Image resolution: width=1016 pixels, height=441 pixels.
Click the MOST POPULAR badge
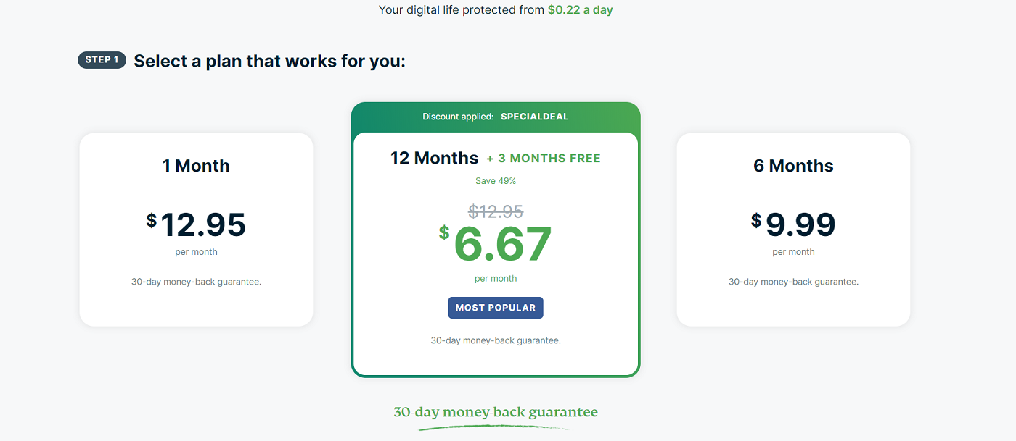(x=496, y=307)
